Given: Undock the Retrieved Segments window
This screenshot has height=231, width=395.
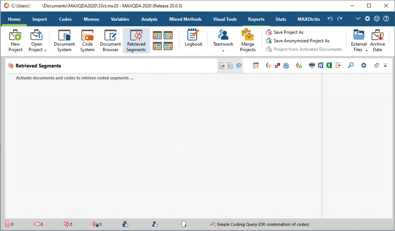Looking at the screenshot, I should (x=377, y=66).
